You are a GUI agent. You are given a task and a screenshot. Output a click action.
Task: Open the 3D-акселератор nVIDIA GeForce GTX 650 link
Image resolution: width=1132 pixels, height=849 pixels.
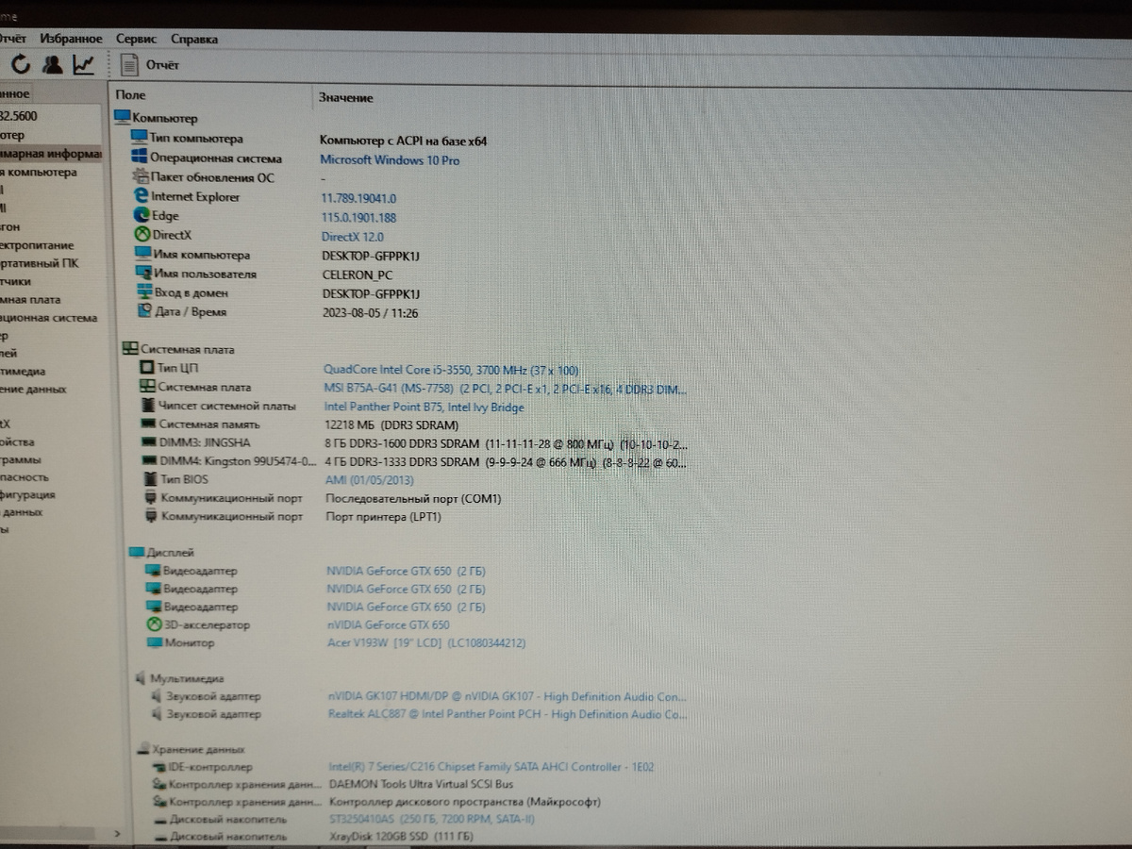[x=388, y=624]
